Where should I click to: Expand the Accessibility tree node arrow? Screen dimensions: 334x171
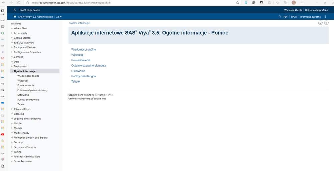12,33
